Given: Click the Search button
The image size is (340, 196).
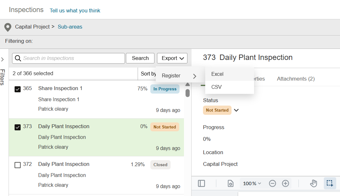Looking at the screenshot, I should tap(140, 58).
